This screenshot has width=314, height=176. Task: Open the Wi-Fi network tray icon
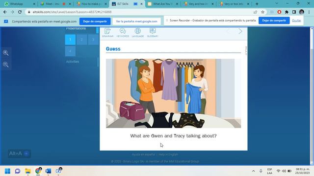(x=278, y=171)
